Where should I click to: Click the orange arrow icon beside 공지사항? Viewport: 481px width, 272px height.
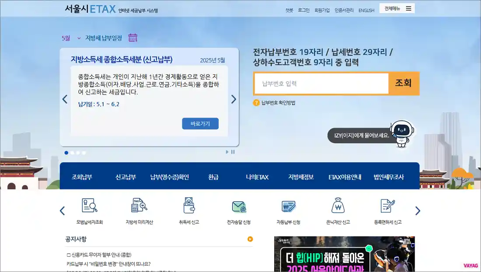pyautogui.click(x=250, y=239)
